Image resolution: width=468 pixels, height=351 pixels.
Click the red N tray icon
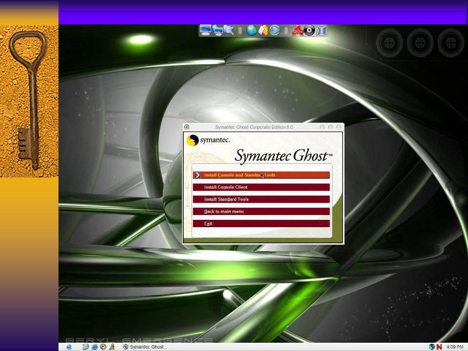point(439,347)
